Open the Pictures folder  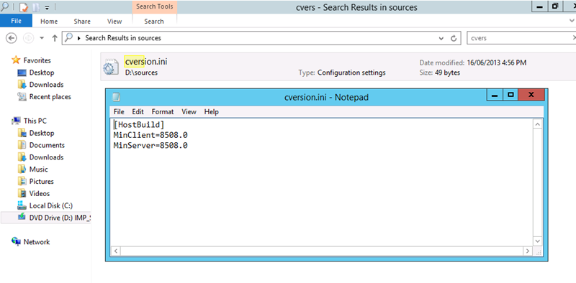coord(42,182)
